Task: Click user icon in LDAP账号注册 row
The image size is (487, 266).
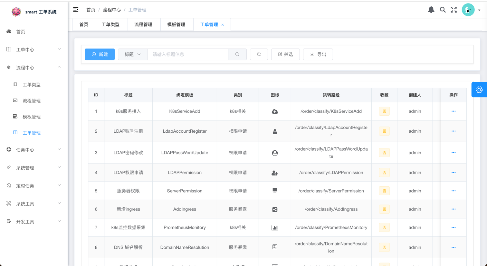Action: click(275, 131)
